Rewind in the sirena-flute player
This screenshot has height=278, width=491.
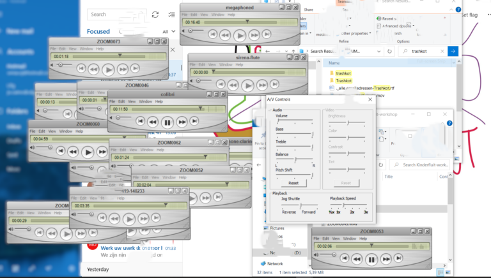pos(233,85)
